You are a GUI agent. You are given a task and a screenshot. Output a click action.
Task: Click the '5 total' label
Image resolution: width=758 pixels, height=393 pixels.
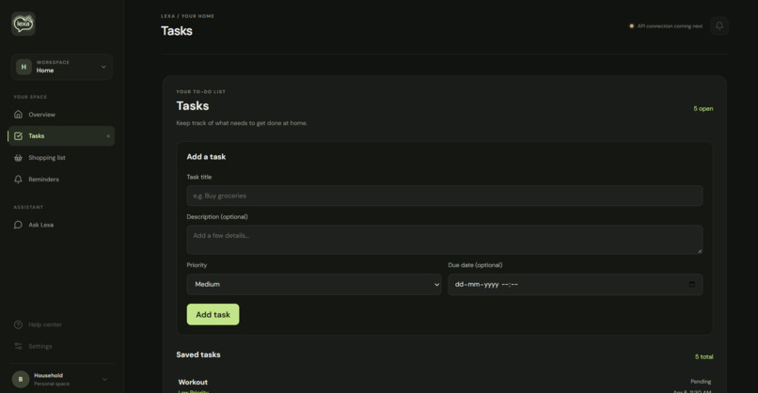[703, 356]
